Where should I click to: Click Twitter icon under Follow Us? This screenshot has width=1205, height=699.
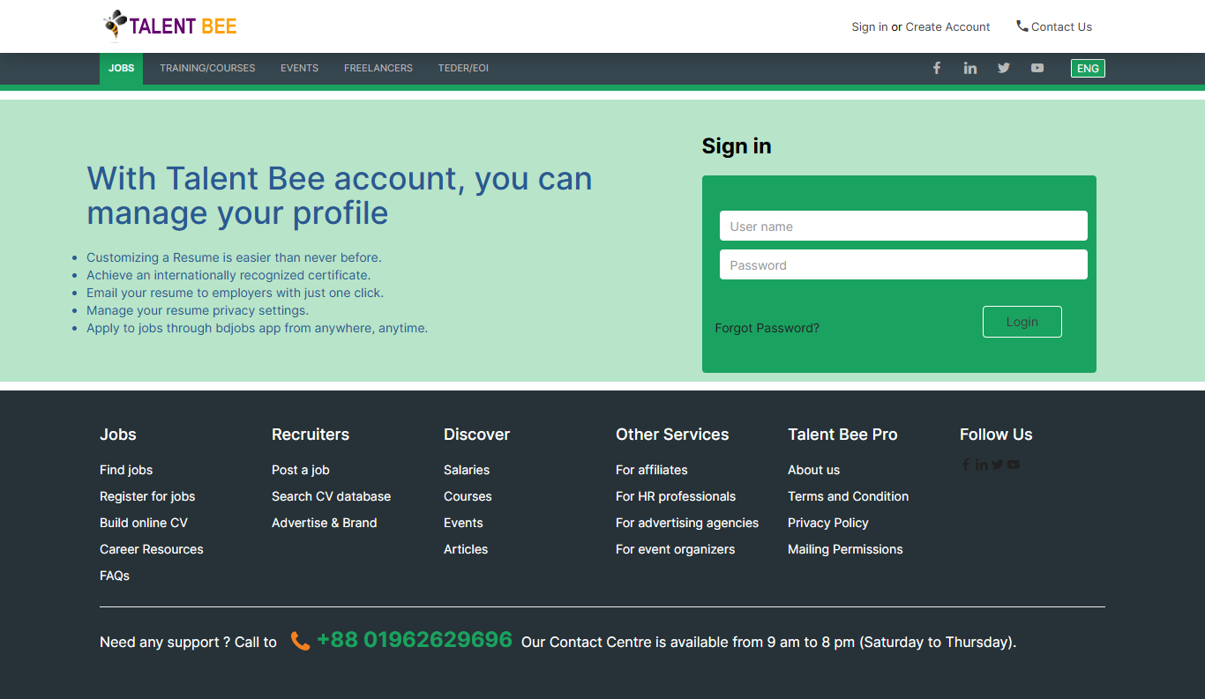998,465
